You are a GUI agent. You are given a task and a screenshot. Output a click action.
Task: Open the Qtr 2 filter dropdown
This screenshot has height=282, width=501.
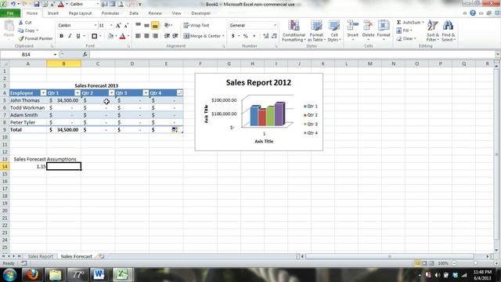[x=111, y=93]
